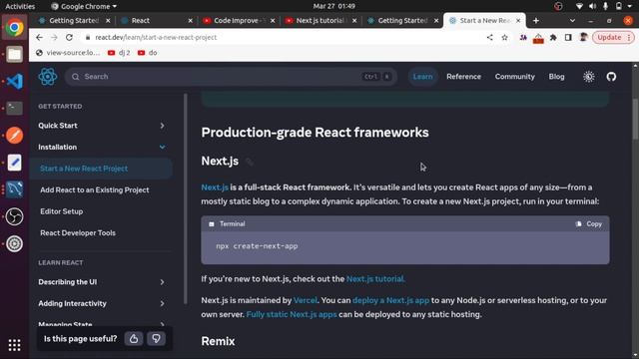Open Activities overview
The width and height of the screenshot is (639, 359).
(x=20, y=6)
